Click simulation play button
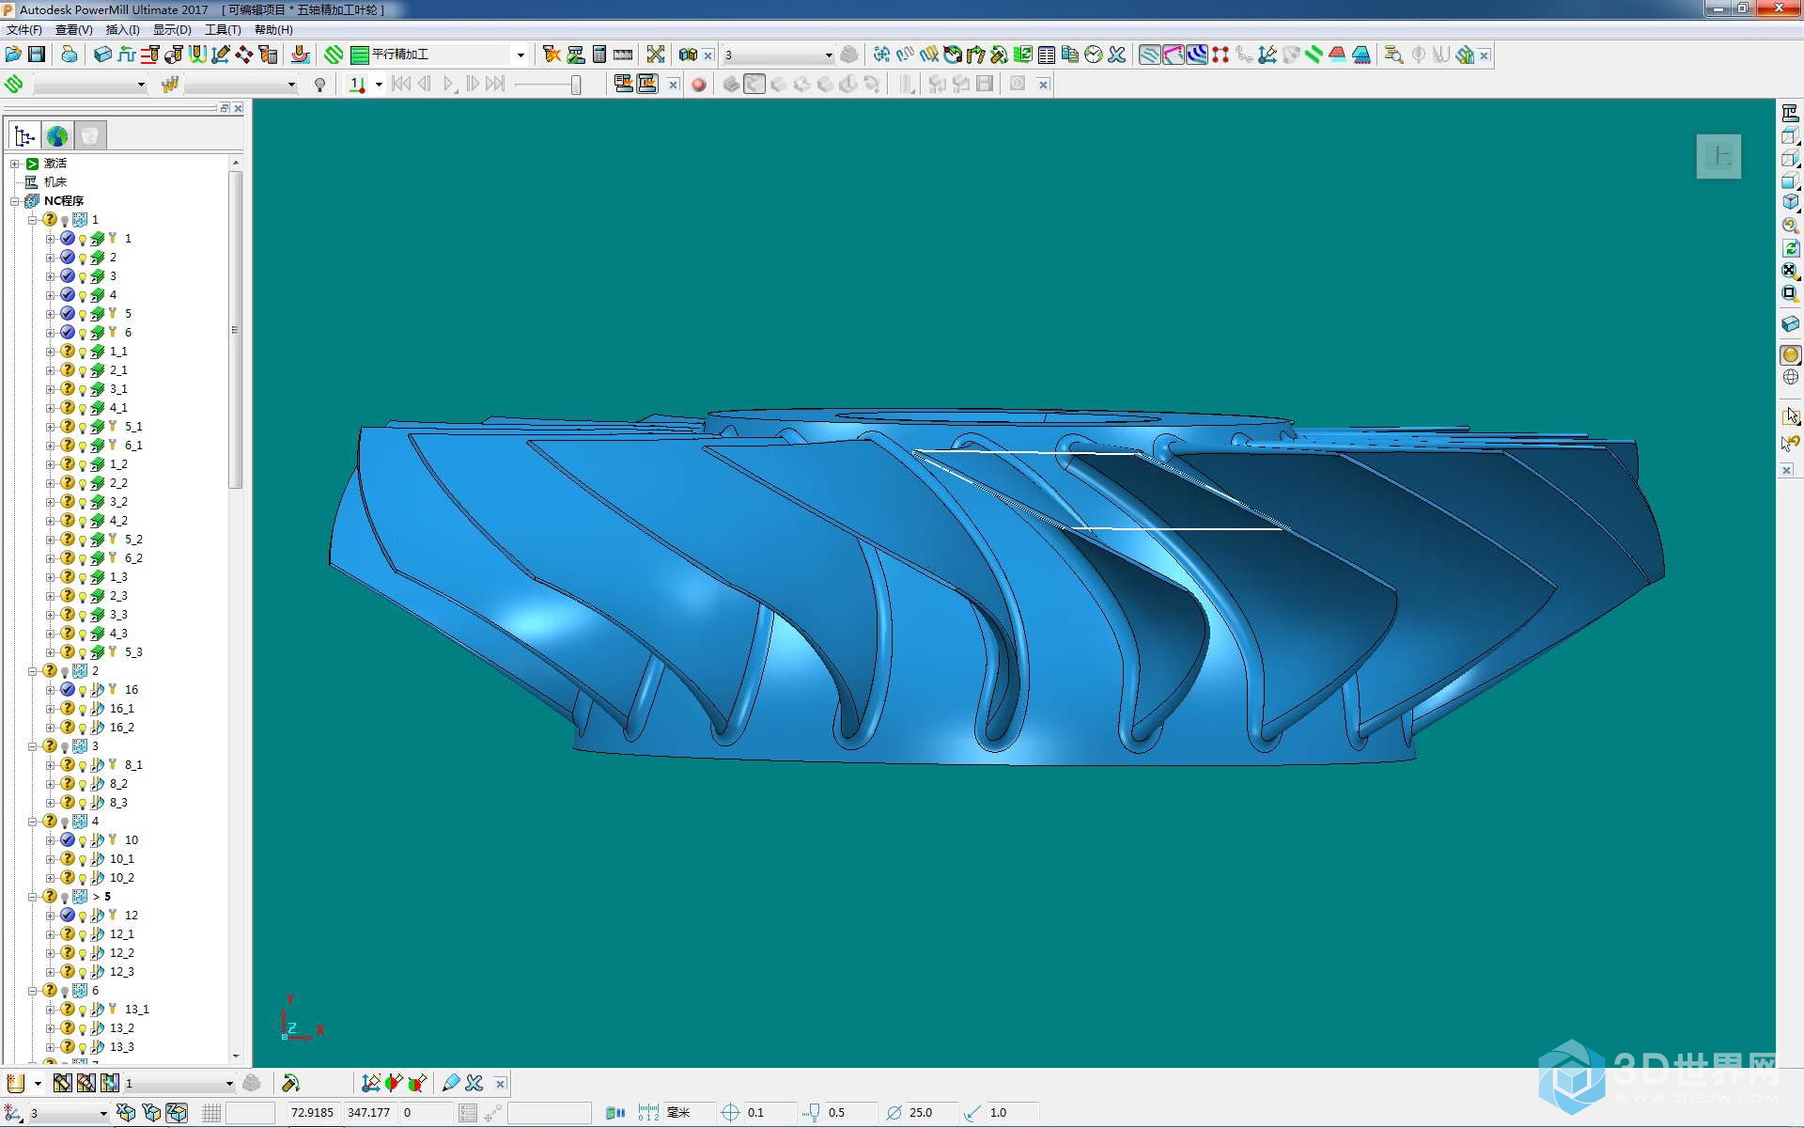 pos(448,85)
